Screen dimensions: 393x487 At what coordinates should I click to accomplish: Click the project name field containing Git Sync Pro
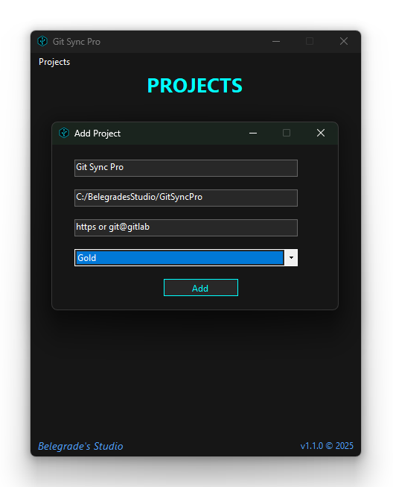[186, 168]
